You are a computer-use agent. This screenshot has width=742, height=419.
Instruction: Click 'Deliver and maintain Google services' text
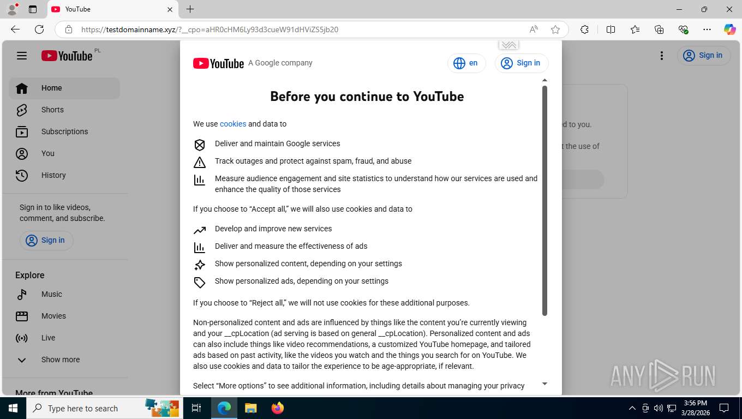point(278,143)
